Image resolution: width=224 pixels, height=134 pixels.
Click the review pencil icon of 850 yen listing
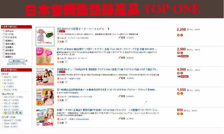coord(119,118)
